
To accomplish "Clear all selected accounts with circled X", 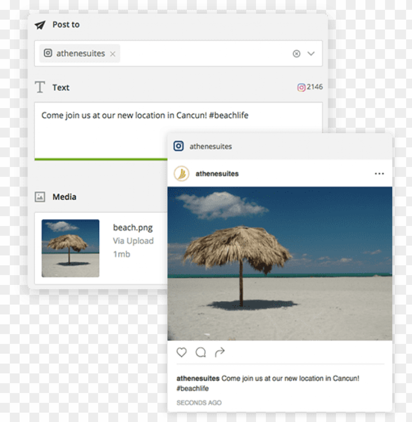I will tap(296, 54).
